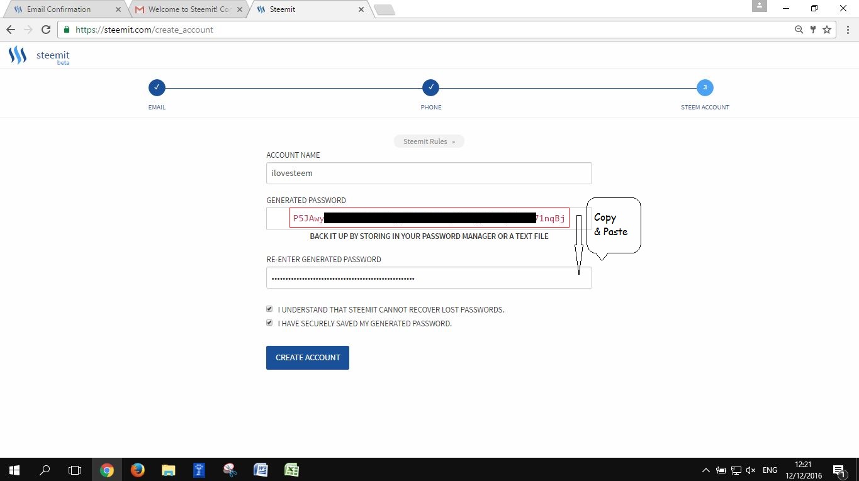Click the 'BACK IT UP BY STORING' notice text
This screenshot has width=859, height=481.
point(429,236)
